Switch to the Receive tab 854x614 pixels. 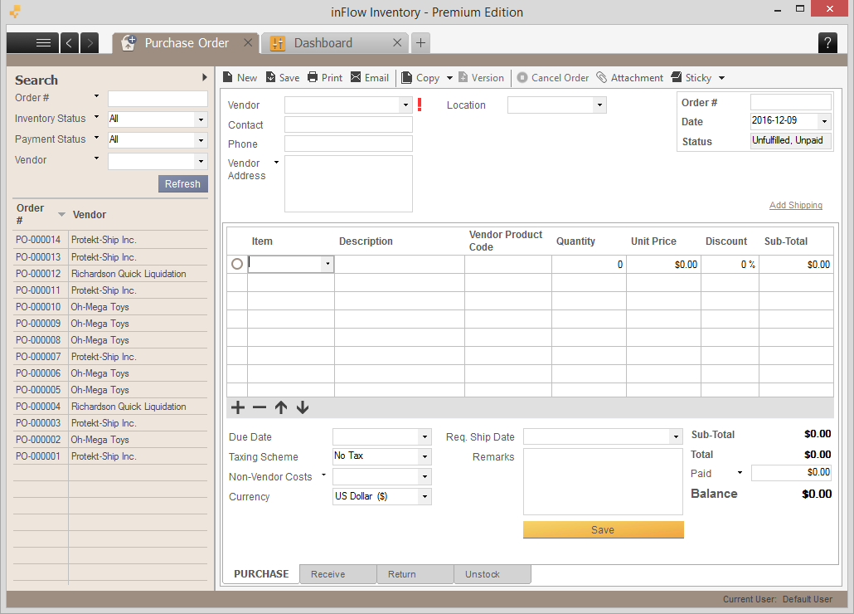(x=337, y=574)
